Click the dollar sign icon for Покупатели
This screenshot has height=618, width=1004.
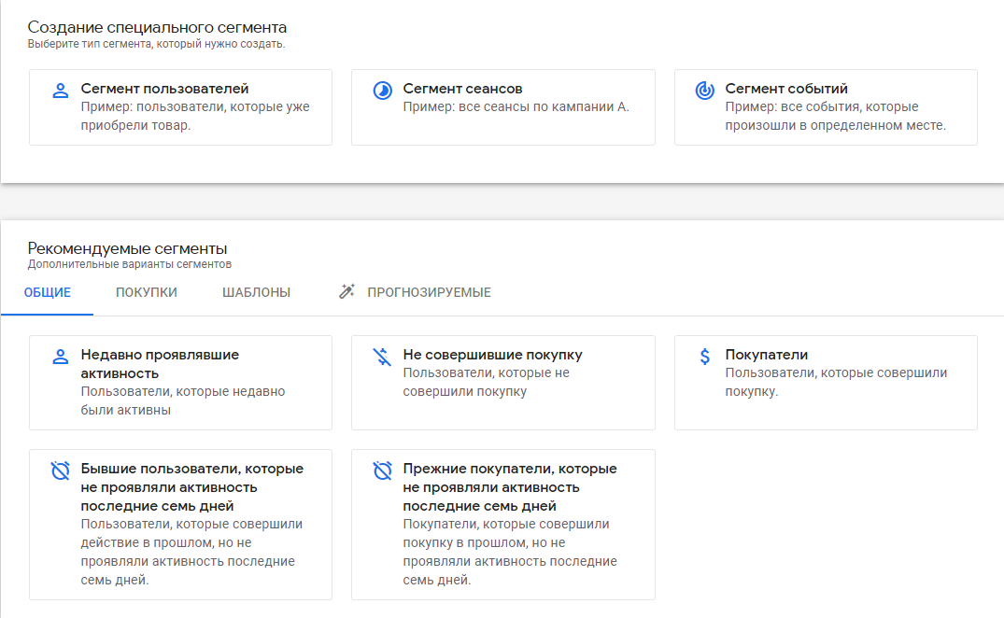(704, 357)
